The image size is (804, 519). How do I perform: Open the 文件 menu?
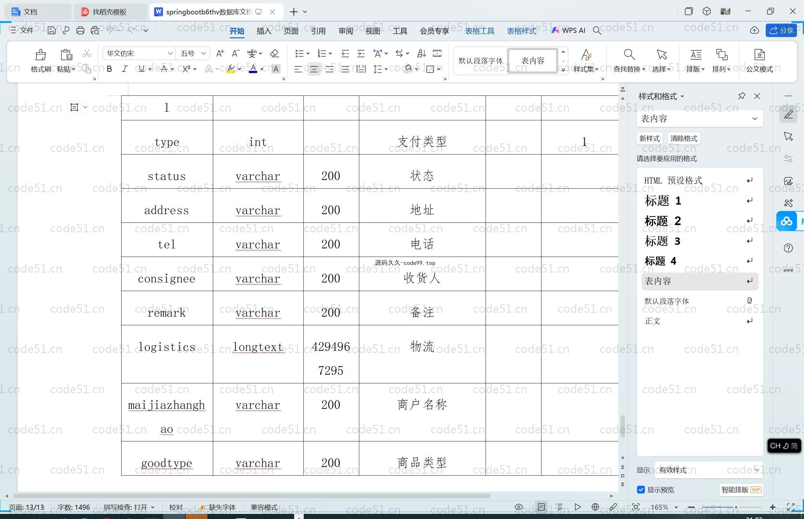(22, 30)
